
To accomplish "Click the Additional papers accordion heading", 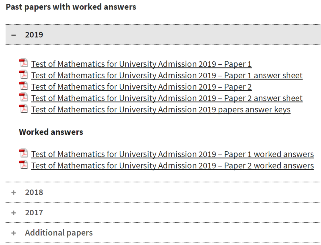I will click(59, 233).
